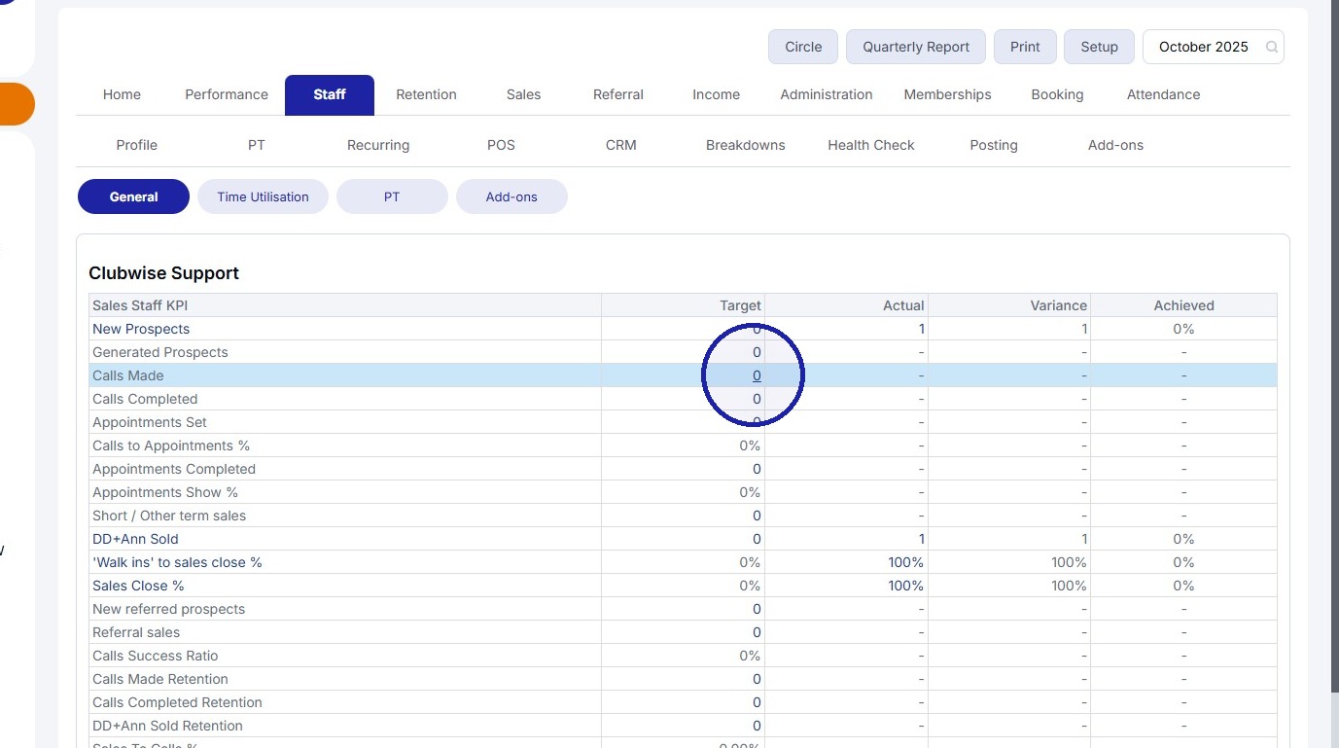Click the Calls Made target value link
The image size is (1339, 748).
click(x=757, y=375)
